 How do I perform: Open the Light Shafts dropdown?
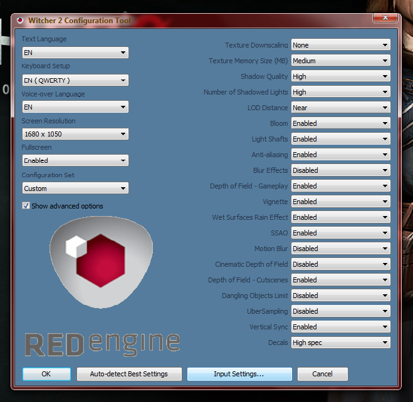(x=341, y=139)
